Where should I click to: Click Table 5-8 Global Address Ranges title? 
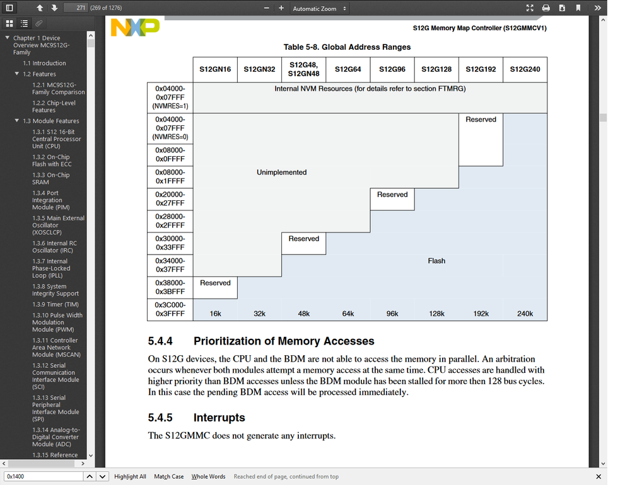pos(347,47)
